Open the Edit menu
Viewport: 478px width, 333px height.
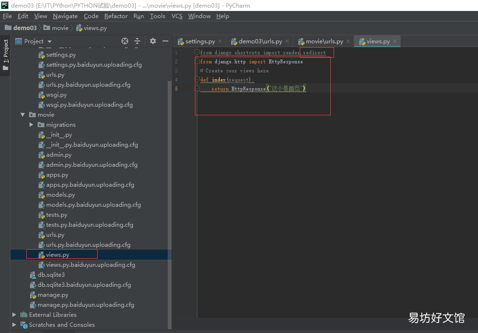point(23,16)
